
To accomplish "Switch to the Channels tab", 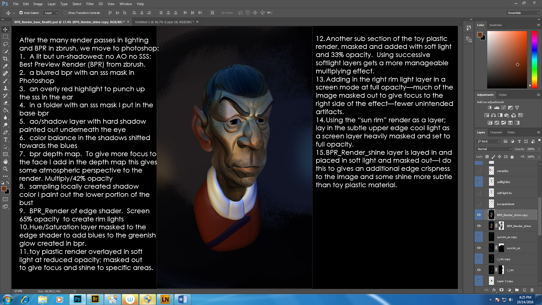I will tap(496, 132).
